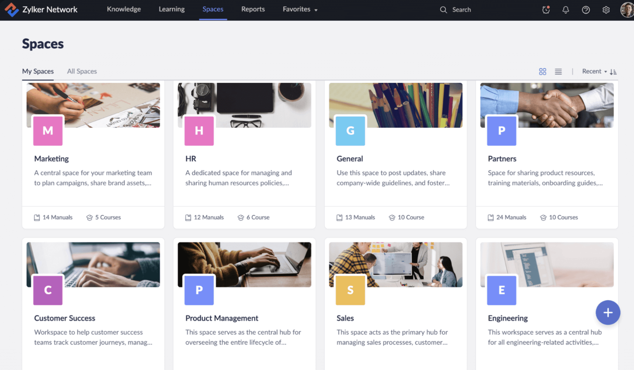This screenshot has height=370, width=634.
Task: Toggle the sort order icon
Action: point(613,72)
